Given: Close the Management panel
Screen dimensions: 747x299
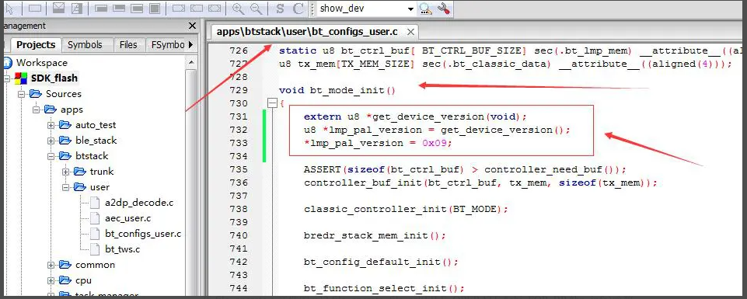Looking at the screenshot, I should [192, 26].
